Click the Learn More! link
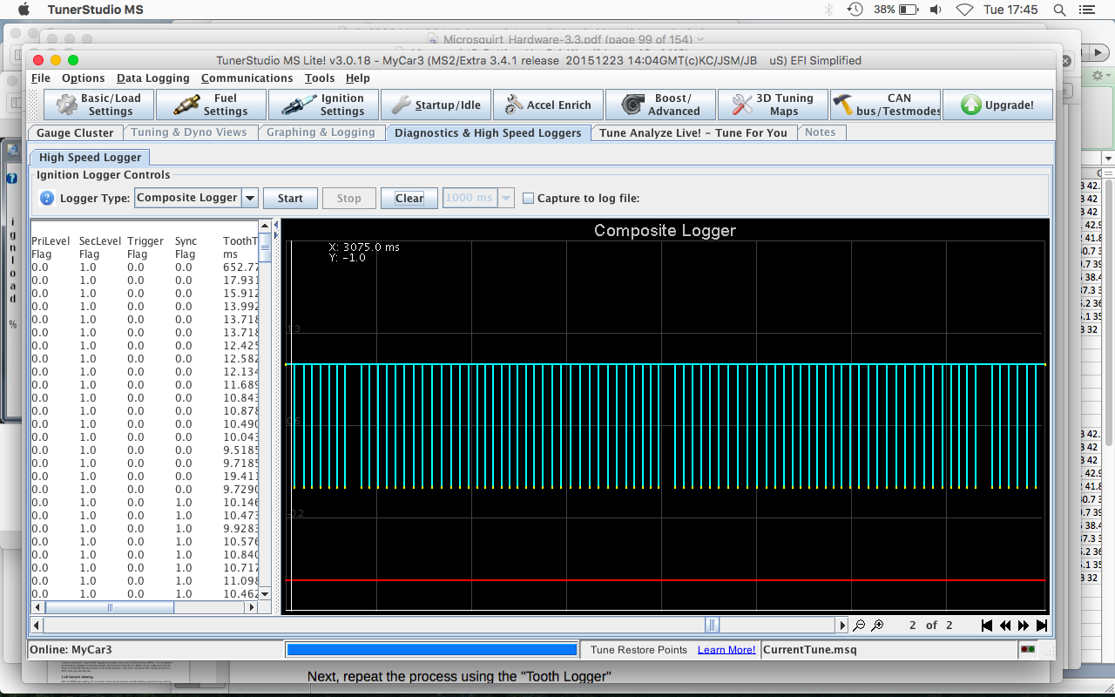 [726, 650]
